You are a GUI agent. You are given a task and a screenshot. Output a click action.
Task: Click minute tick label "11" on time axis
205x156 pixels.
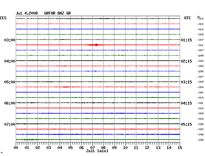(136, 147)
